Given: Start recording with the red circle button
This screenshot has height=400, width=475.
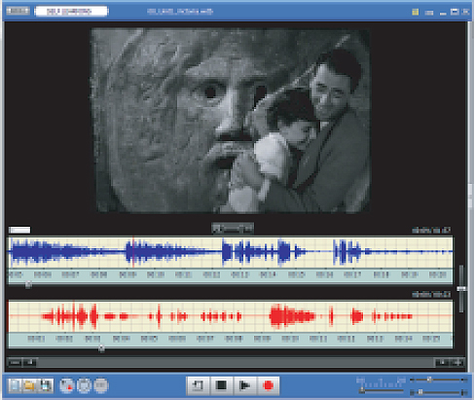Looking at the screenshot, I should click(269, 385).
